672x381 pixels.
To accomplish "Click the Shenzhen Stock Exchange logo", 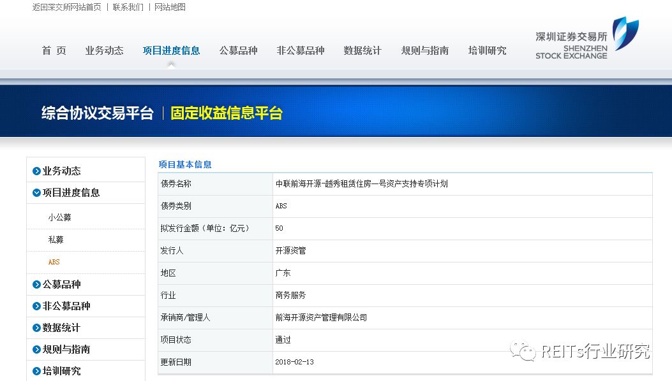I will pyautogui.click(x=586, y=38).
